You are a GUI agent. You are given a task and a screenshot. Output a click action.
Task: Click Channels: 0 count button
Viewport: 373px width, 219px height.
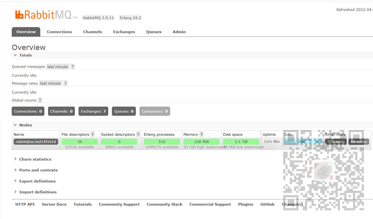pos(61,111)
